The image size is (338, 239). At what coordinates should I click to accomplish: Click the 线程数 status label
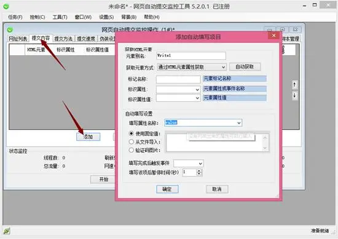pyautogui.click(x=51, y=157)
